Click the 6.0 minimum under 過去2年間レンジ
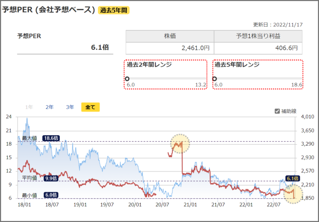Screen dimensions: 319x222 pyautogui.click(x=131, y=85)
